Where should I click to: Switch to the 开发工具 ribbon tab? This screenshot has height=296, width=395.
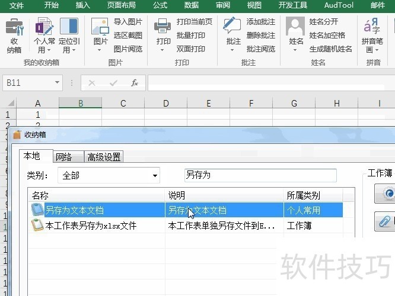click(x=293, y=5)
